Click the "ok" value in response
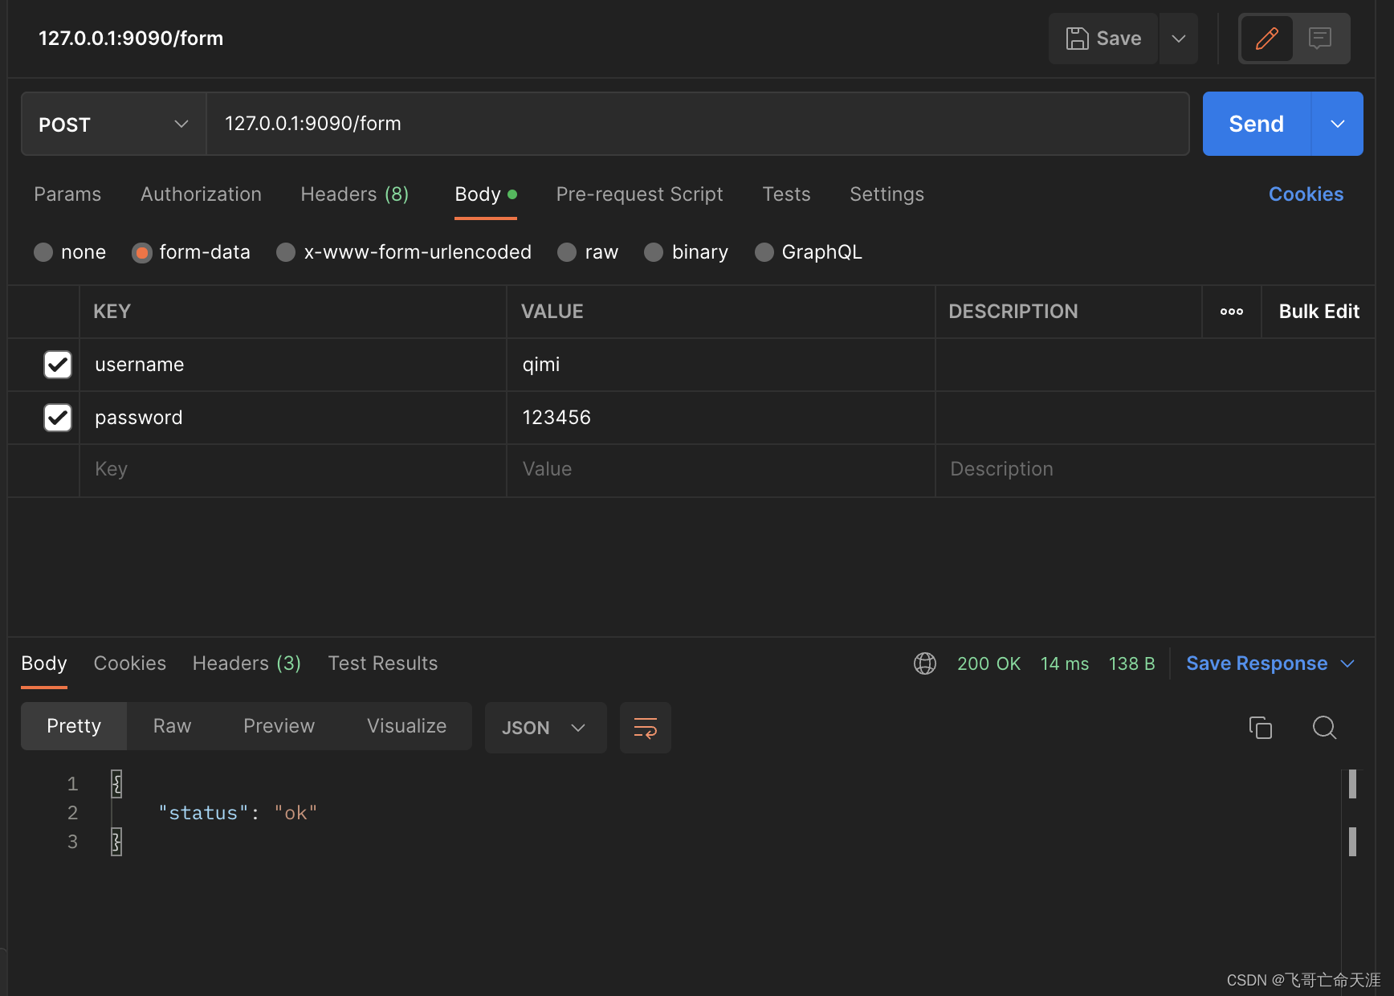Image resolution: width=1394 pixels, height=996 pixels. 296,813
